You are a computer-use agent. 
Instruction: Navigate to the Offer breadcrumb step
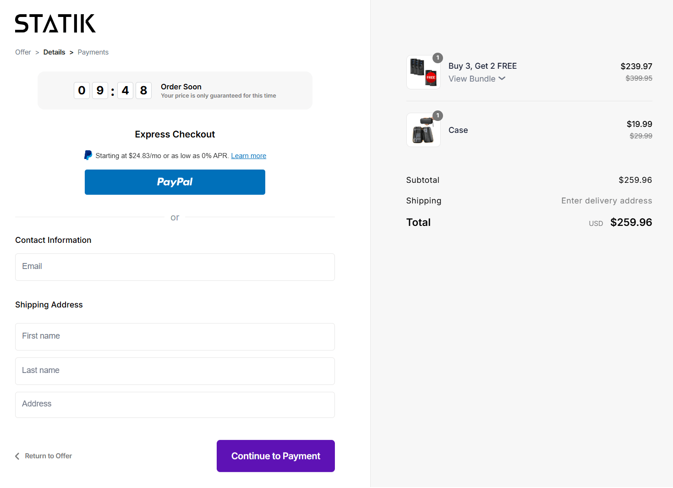point(23,52)
